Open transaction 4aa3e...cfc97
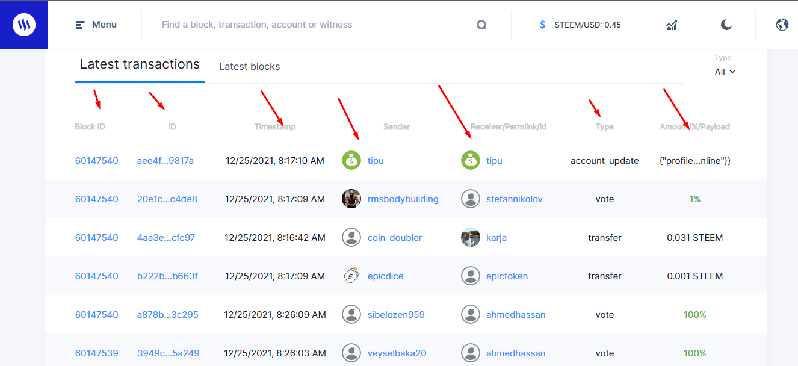Screen dimensions: 798x366 pos(166,238)
